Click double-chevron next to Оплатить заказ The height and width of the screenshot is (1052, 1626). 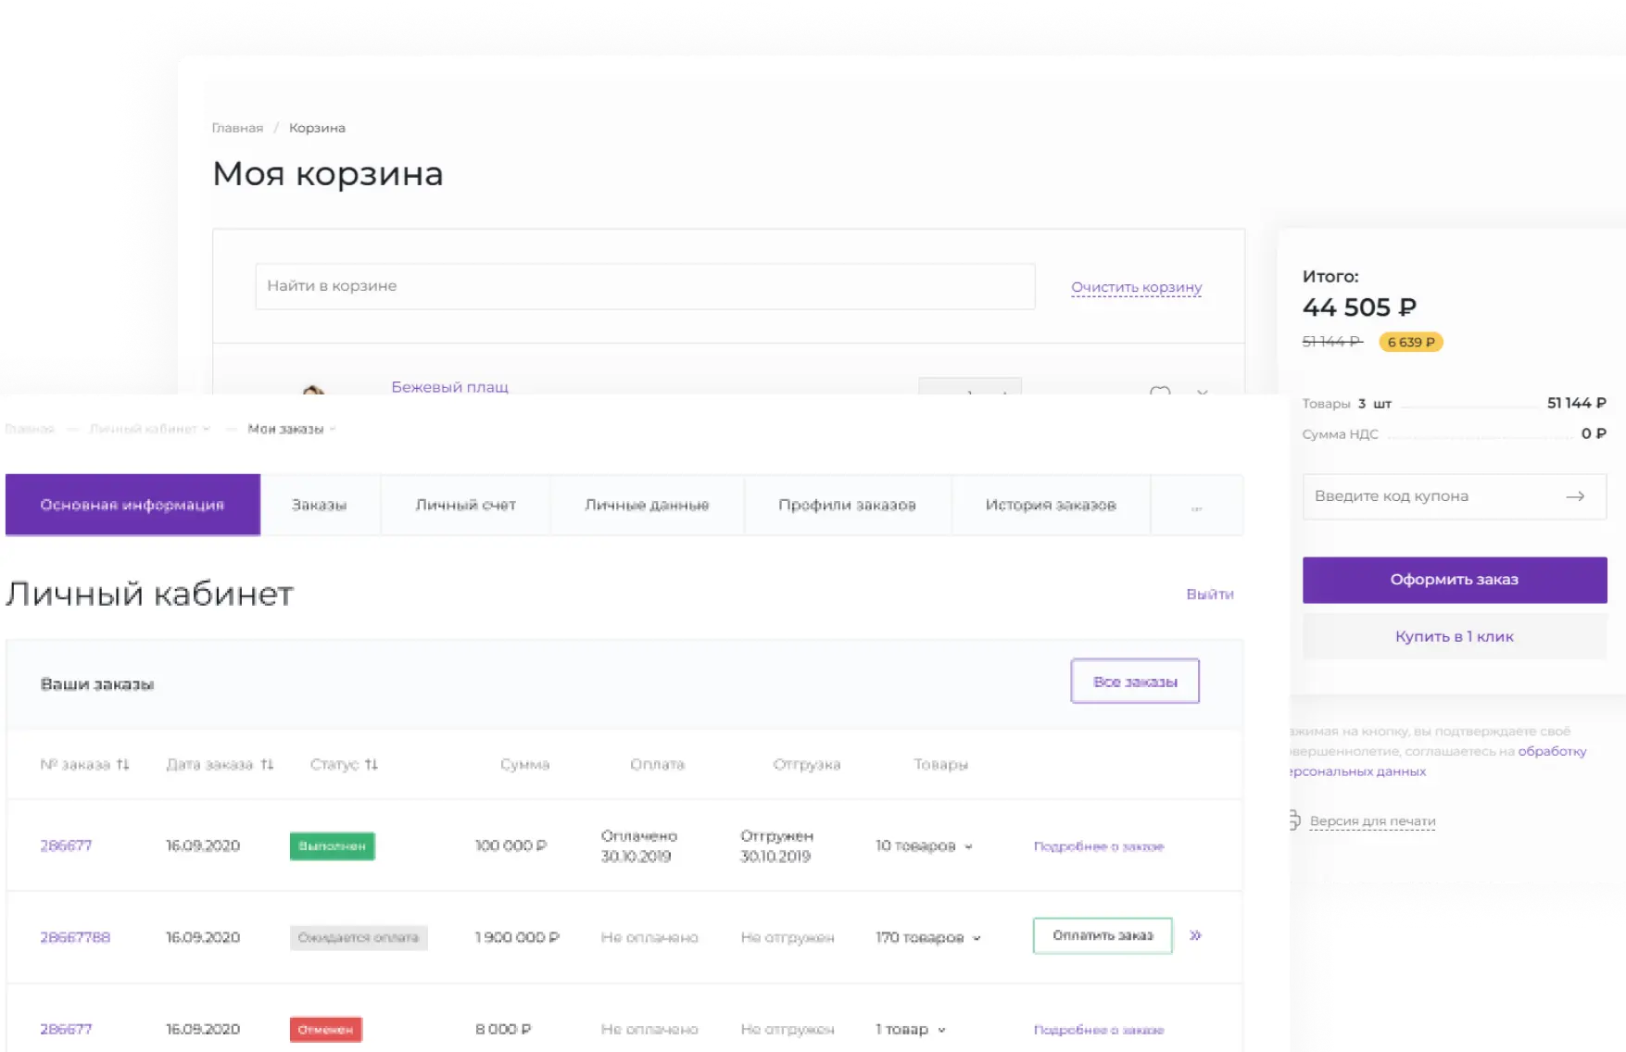pyautogui.click(x=1196, y=935)
